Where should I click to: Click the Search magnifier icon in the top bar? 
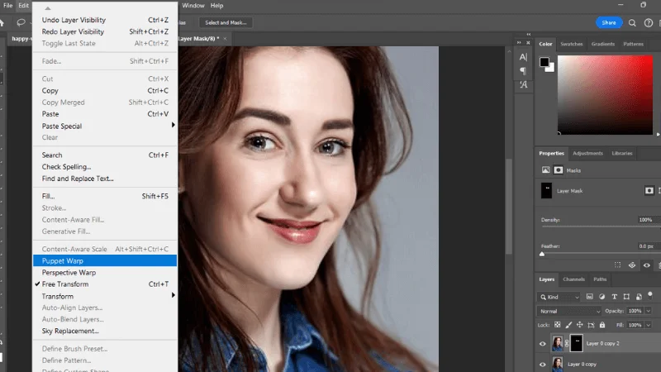point(632,23)
